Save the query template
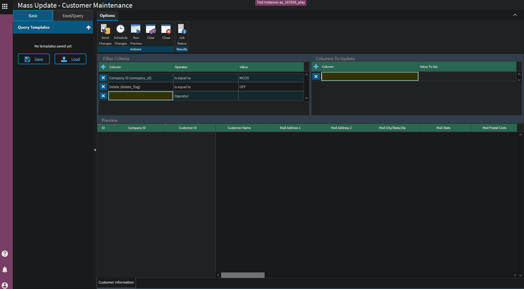This screenshot has width=524, height=289. tap(34, 59)
